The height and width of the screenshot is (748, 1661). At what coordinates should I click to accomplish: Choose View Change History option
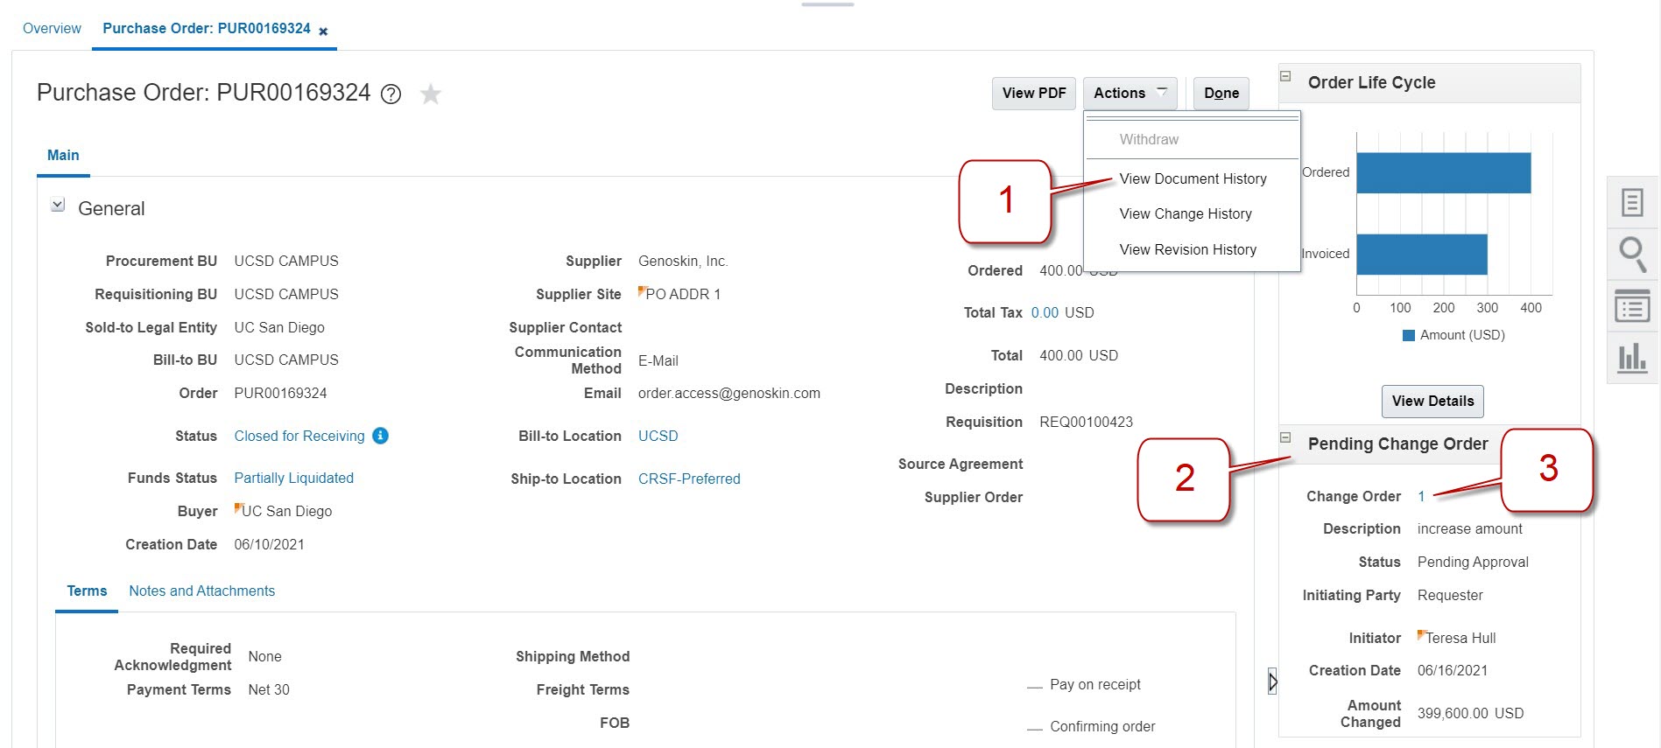click(1185, 213)
